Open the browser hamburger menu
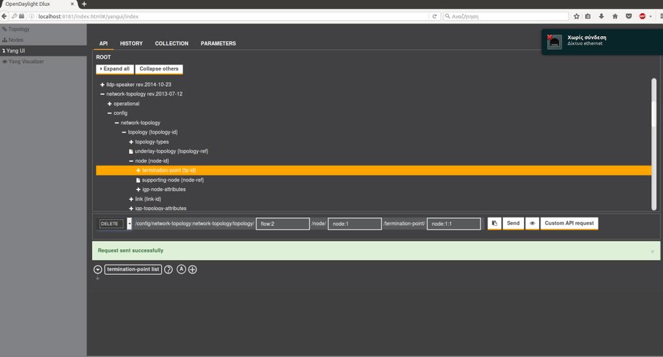This screenshot has height=357, width=663. (660, 16)
